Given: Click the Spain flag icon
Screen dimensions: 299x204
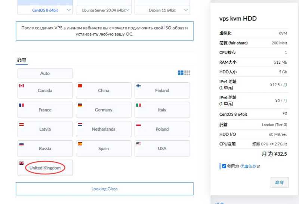Looking at the screenshot, I should pyautogui.click(x=80, y=144).
